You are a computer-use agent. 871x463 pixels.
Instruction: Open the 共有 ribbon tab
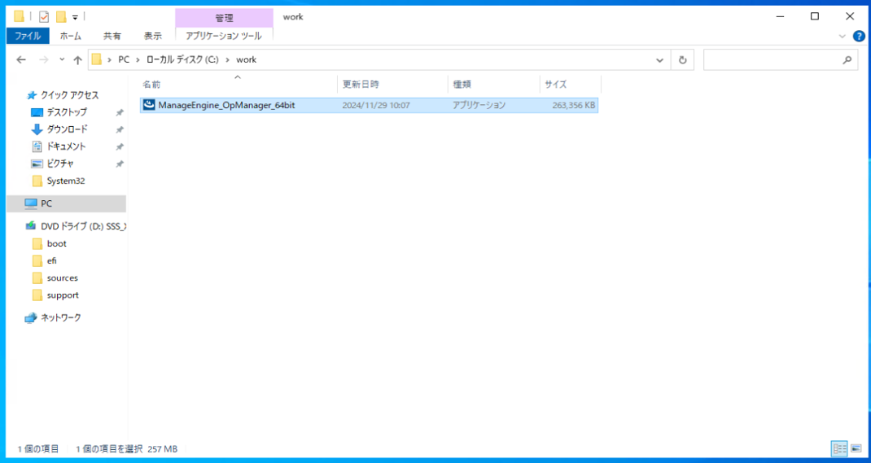tap(112, 36)
